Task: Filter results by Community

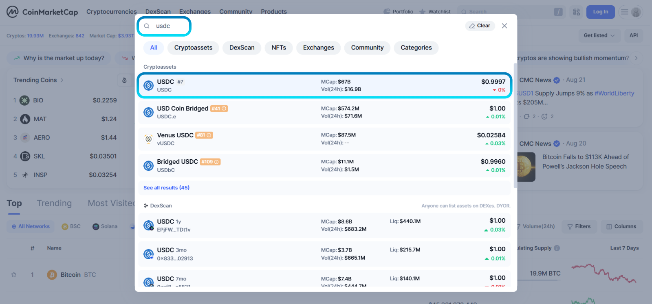Action: (368, 48)
